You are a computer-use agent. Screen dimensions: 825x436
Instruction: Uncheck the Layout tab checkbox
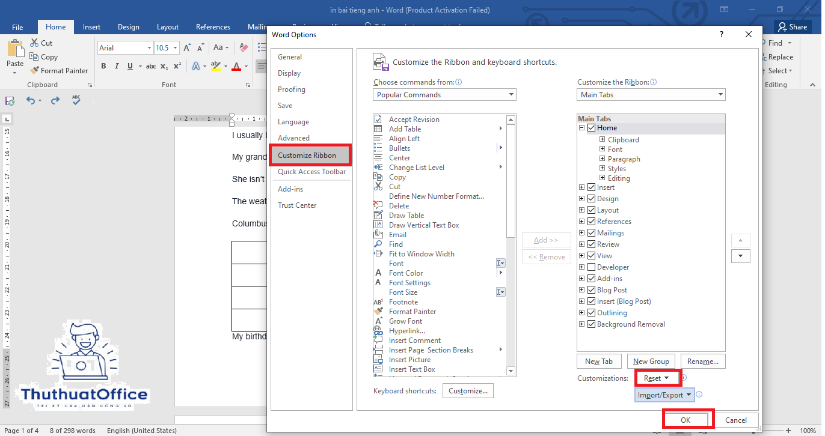592,210
